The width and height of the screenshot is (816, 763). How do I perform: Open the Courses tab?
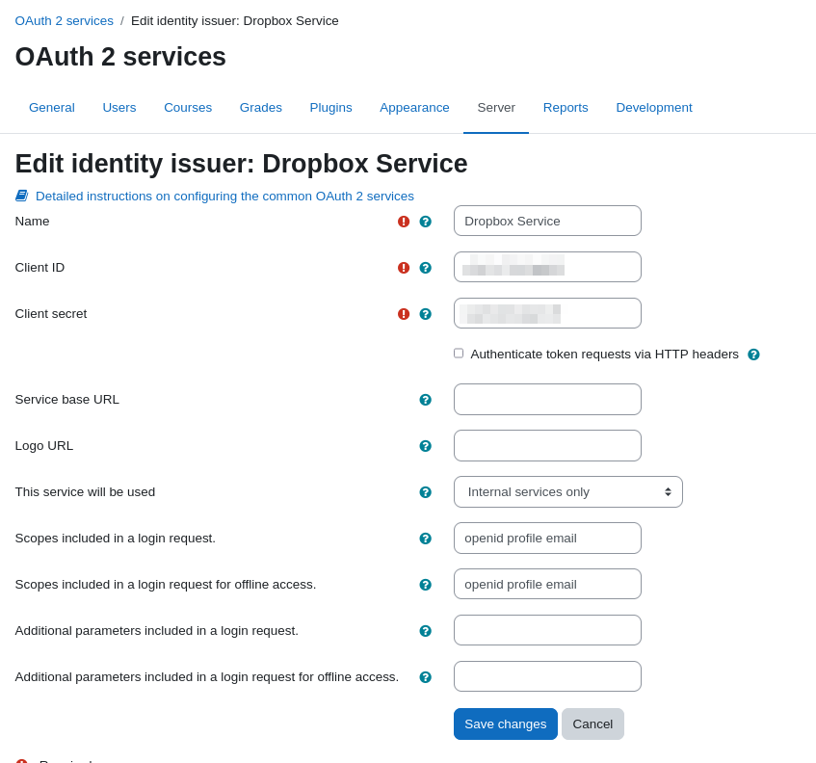pos(188,108)
